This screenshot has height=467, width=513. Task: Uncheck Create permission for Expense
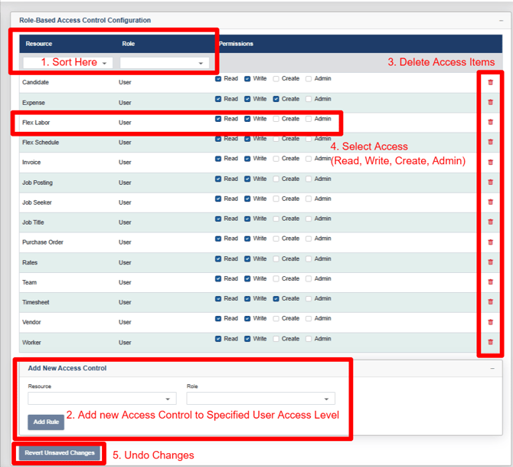(x=276, y=98)
